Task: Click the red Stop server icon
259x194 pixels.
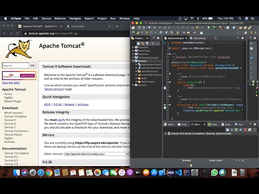Action: coord(245,130)
